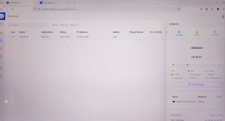The height and width of the screenshot is (121, 225).
Task: Open the Port Manager button
Action: pos(196,84)
